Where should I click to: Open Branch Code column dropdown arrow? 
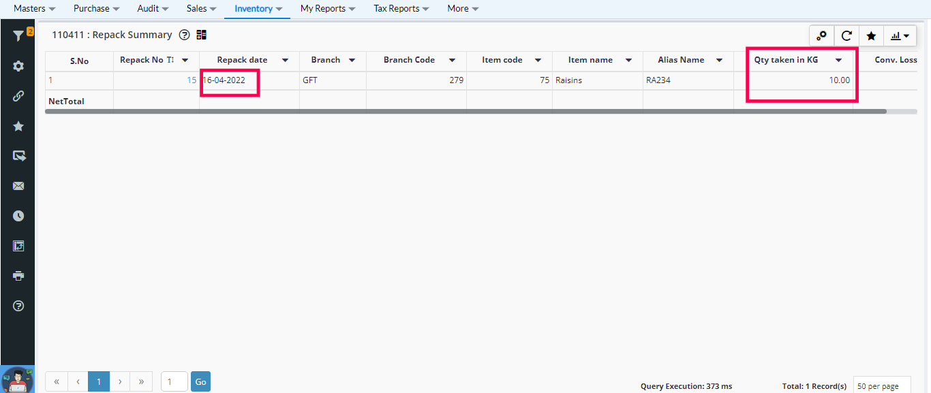pyautogui.click(x=452, y=61)
